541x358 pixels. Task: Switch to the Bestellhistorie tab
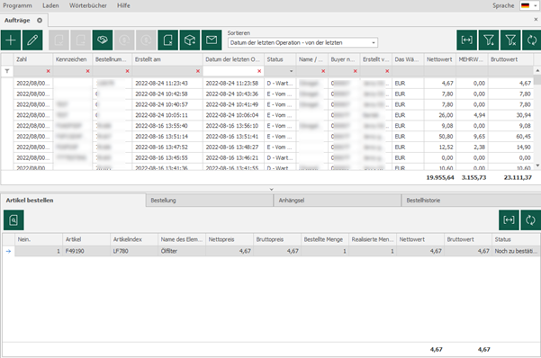tap(472, 201)
